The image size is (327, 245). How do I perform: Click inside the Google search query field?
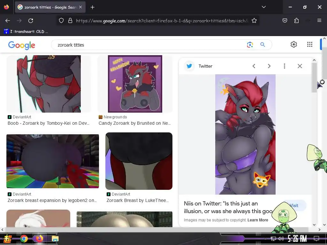tap(150, 45)
